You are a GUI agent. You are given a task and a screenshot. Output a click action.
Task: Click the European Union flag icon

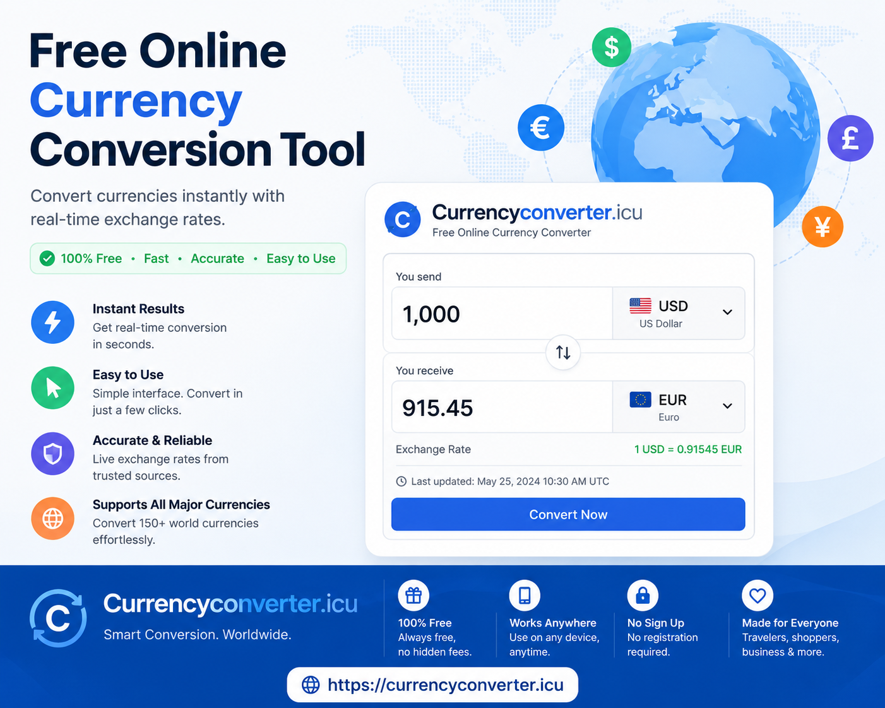click(640, 399)
